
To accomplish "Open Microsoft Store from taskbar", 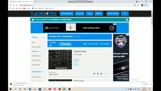I will pyautogui.click(x=40, y=89).
